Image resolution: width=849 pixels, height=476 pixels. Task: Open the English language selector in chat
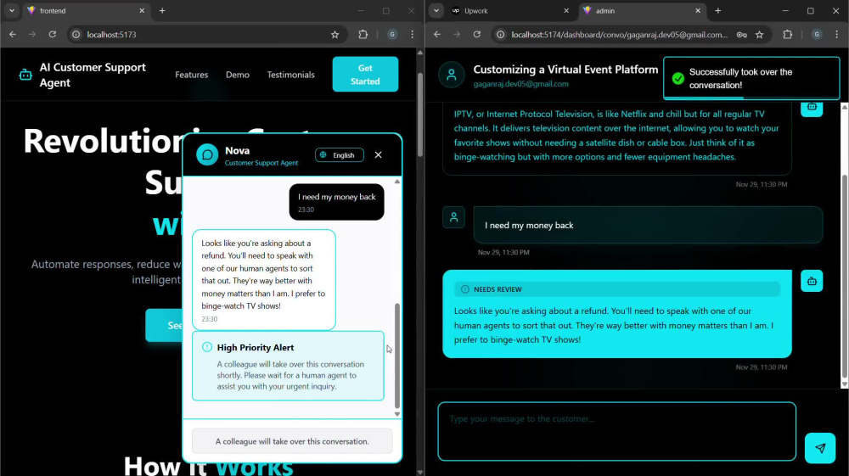340,155
